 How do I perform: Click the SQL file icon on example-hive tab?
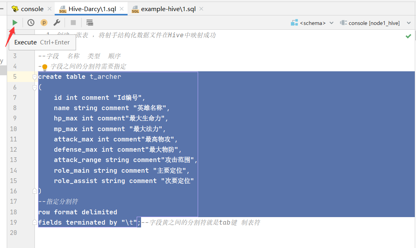coord(135,9)
